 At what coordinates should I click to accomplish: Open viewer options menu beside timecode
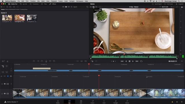point(182,61)
